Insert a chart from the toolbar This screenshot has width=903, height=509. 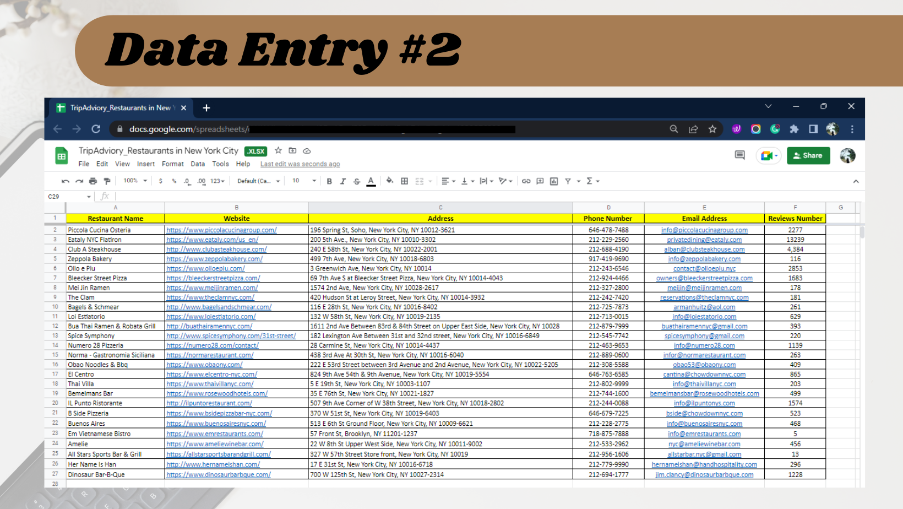coord(554,181)
